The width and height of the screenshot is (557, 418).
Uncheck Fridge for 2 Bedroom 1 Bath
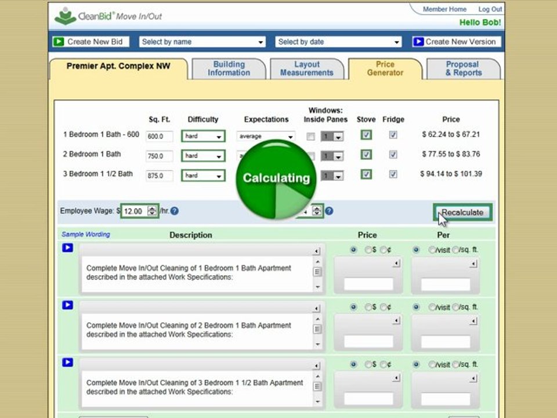pos(393,154)
